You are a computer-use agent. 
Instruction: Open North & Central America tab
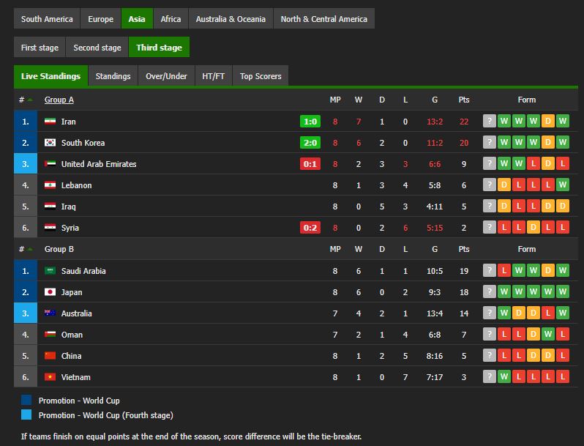(x=323, y=18)
